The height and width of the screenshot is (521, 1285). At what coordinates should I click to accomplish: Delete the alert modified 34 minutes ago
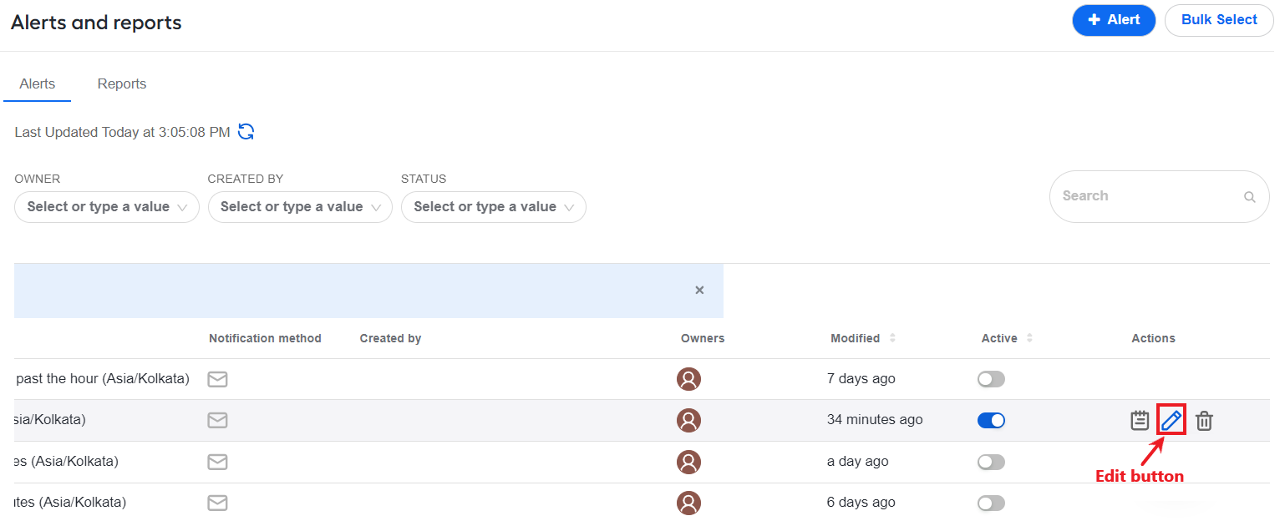tap(1204, 421)
